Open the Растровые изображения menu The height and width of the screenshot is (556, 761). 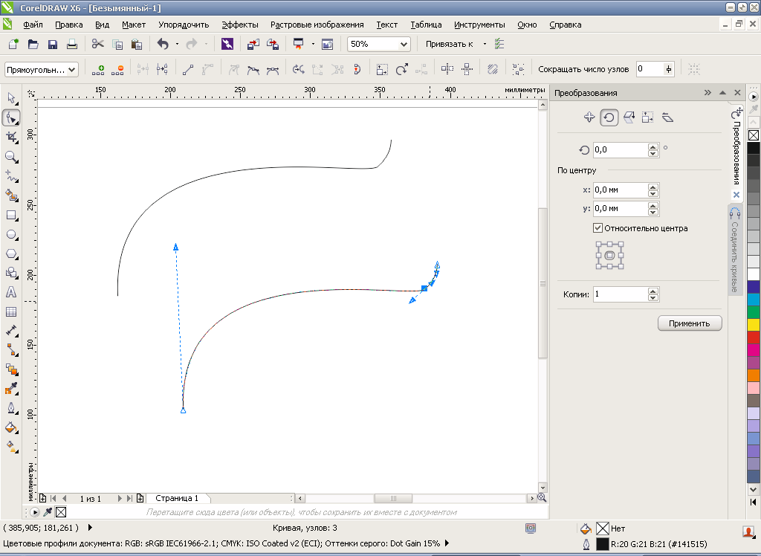point(317,25)
